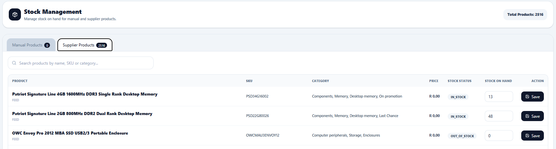Click SKU PSD22G80026
Viewport: 556px width, 149px height.
[x=258, y=116]
